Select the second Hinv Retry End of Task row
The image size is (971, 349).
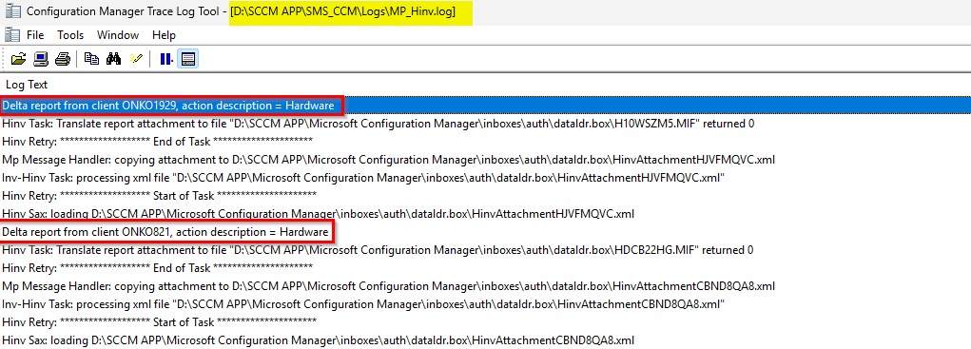click(485, 268)
